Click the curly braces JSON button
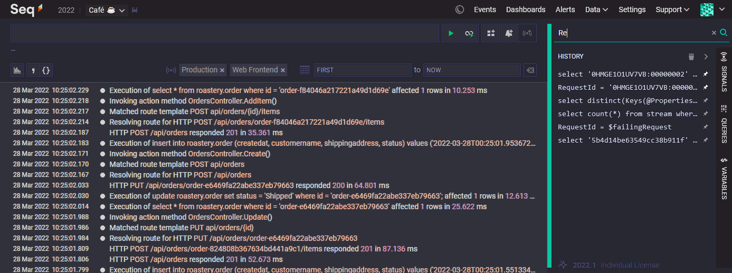Screen dimensions: 732x273 coord(46,70)
